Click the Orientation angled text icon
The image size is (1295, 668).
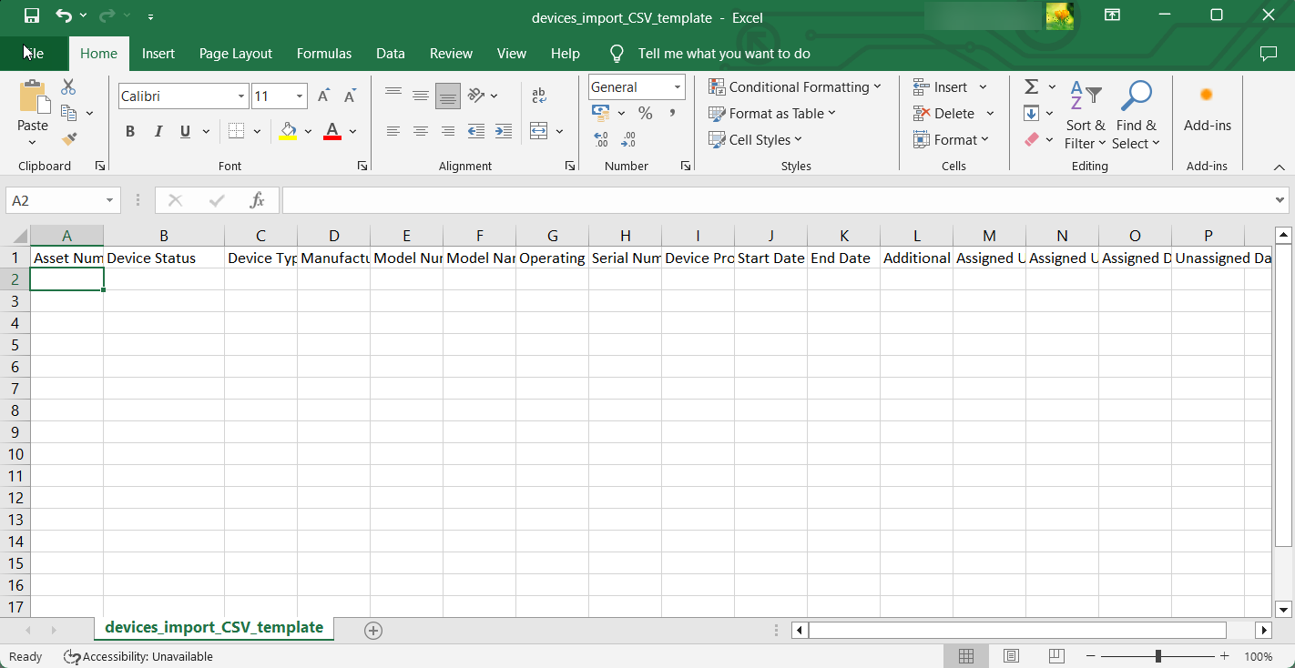[475, 95]
